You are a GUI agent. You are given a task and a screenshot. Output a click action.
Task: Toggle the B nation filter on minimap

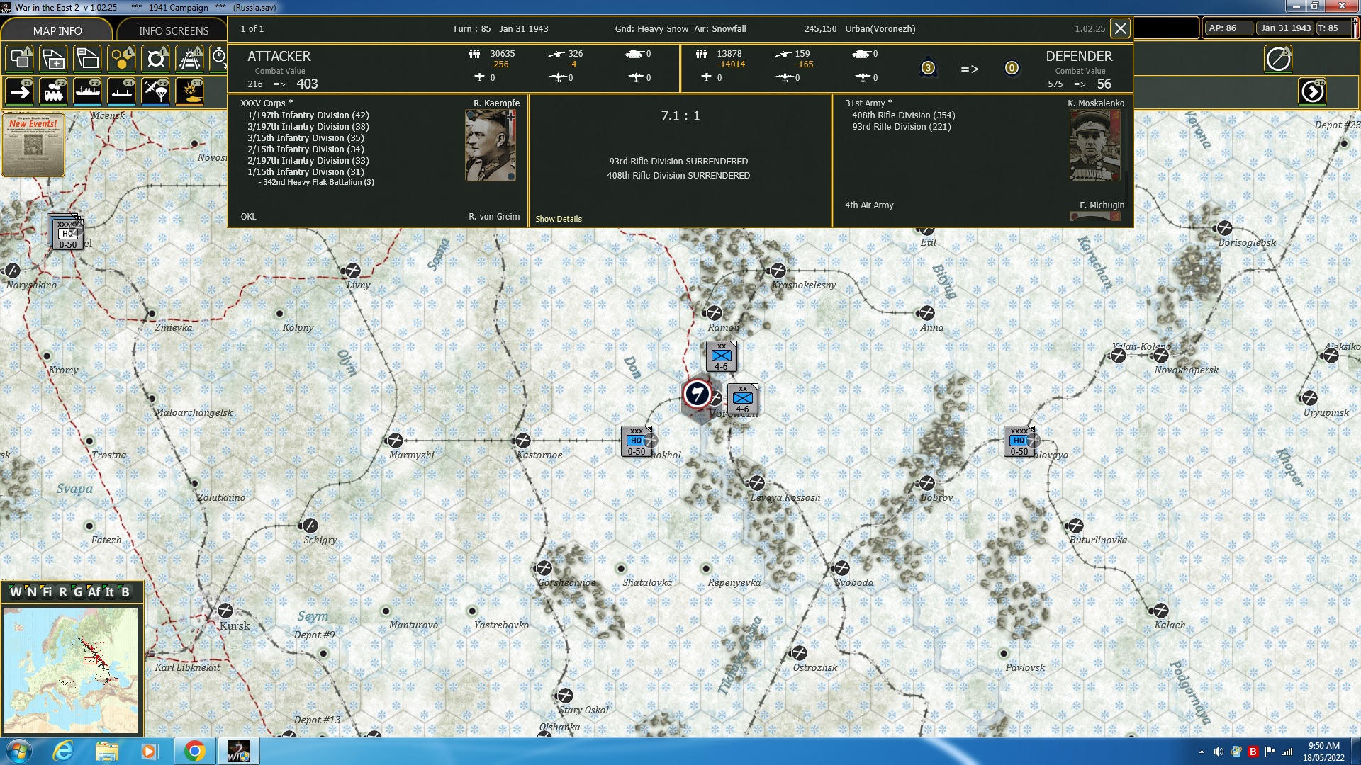(125, 592)
